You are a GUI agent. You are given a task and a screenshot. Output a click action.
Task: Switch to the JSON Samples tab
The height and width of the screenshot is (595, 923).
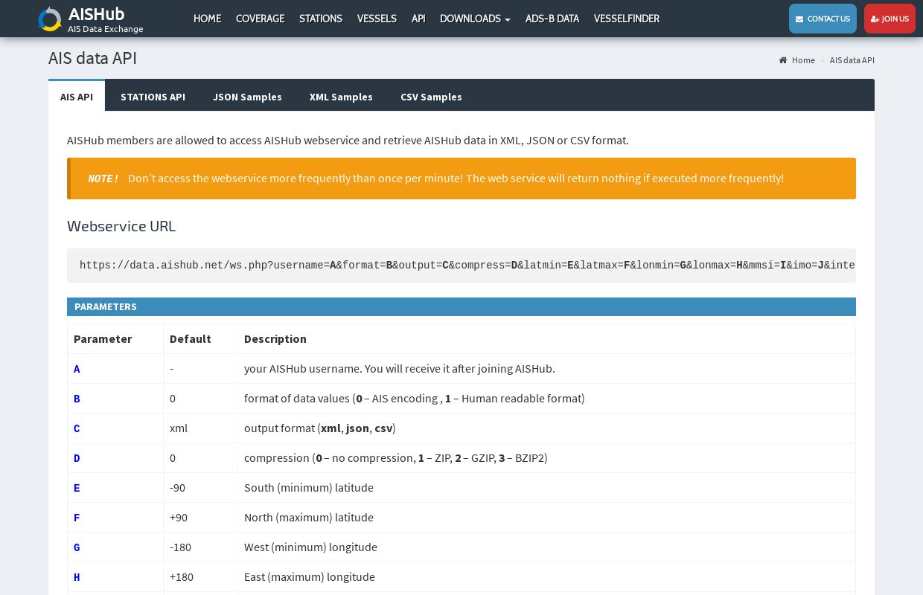(x=247, y=97)
